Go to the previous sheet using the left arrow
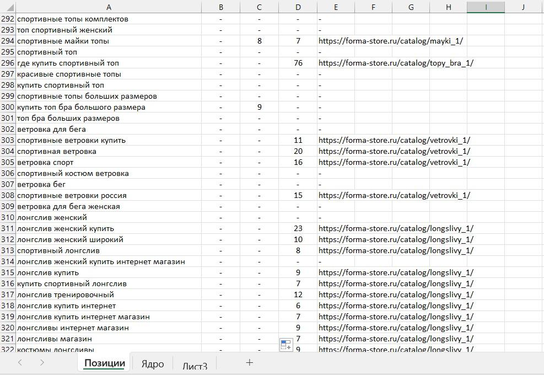544x375 pixels. tap(20, 363)
